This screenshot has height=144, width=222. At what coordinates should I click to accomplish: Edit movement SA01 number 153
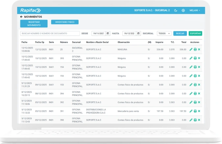pos(191,85)
